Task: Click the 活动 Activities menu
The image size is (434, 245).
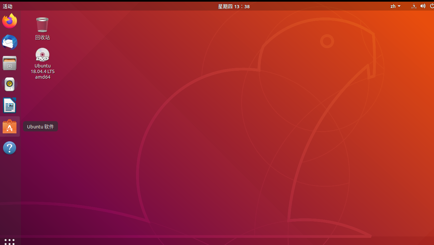Action: click(7, 6)
